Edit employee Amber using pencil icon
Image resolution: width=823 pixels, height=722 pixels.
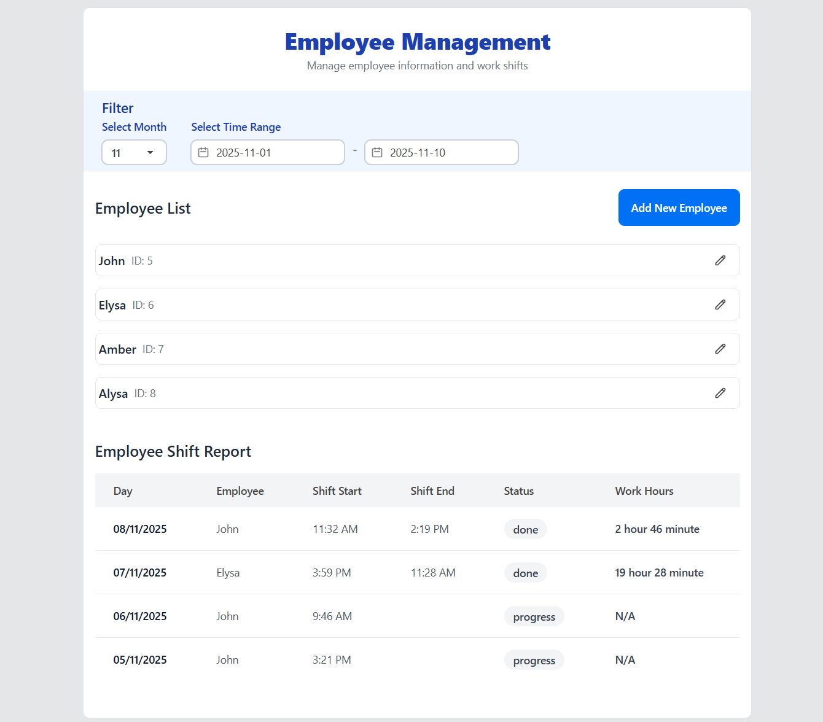(x=720, y=349)
